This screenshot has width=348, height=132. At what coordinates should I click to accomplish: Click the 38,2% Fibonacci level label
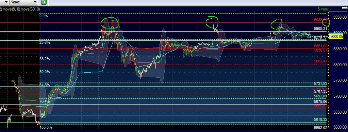[x=45, y=59]
